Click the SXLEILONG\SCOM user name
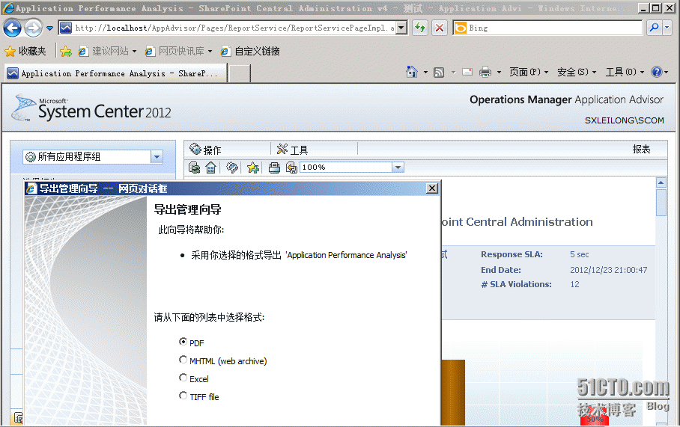680x427 pixels. point(624,120)
